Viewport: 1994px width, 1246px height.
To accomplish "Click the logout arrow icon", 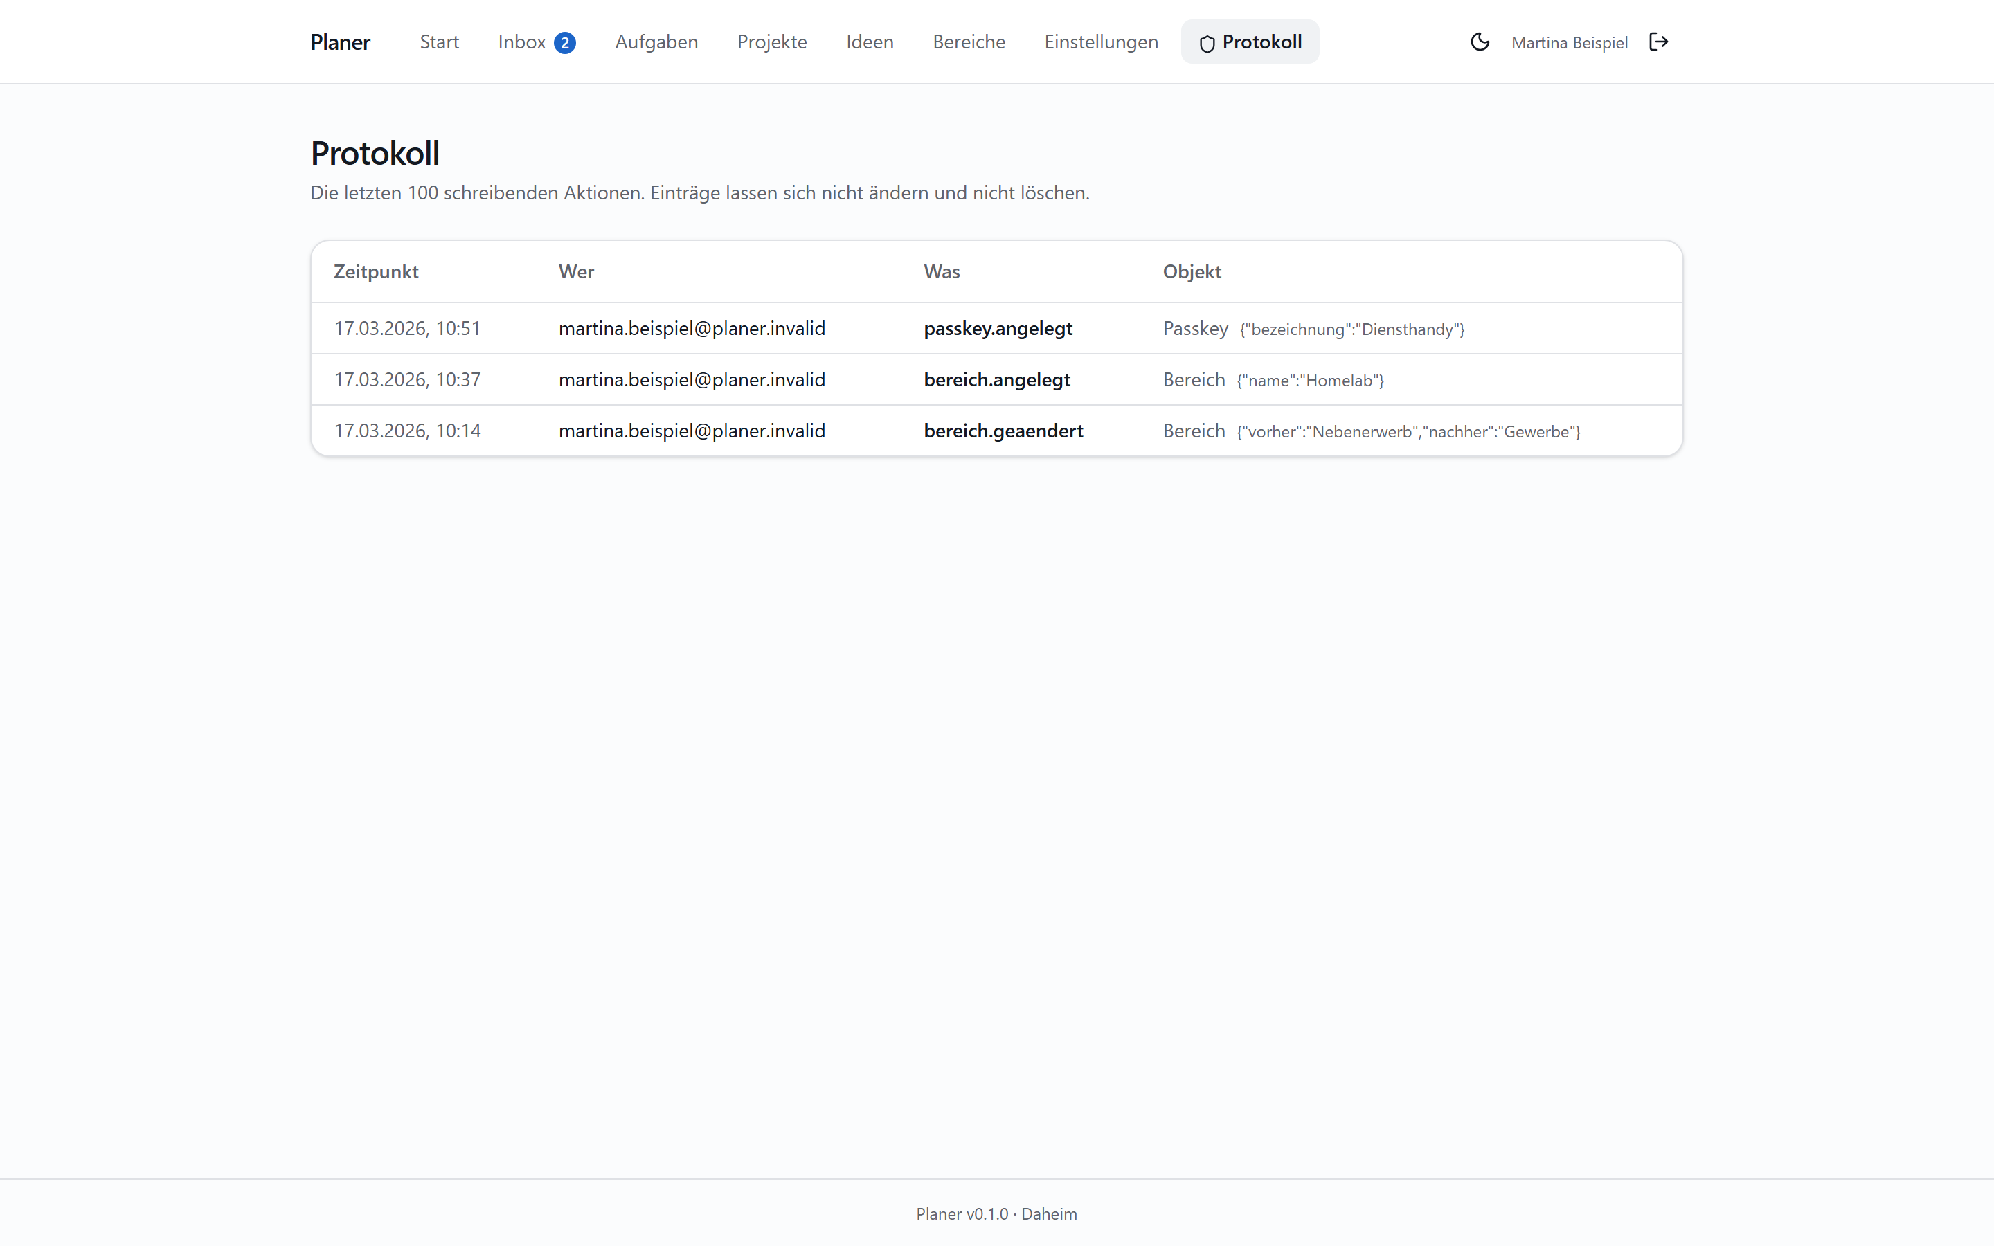I will pyautogui.click(x=1659, y=42).
